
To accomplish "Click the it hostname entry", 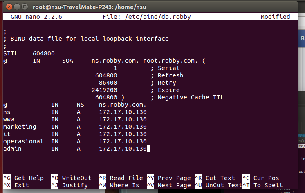I will (x=7, y=134).
